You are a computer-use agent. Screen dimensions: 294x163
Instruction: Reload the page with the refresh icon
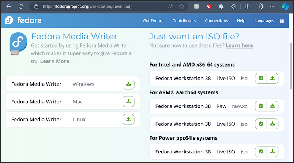(x=21, y=7)
